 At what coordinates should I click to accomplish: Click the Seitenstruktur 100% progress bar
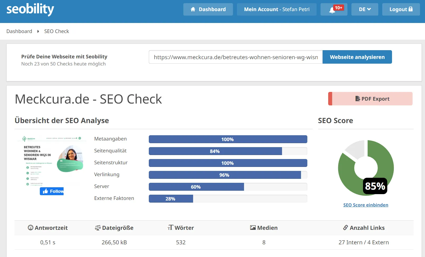pos(228,163)
